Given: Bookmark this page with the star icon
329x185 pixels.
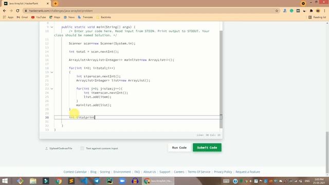Looking at the screenshot, I should pyautogui.click(x=277, y=11).
